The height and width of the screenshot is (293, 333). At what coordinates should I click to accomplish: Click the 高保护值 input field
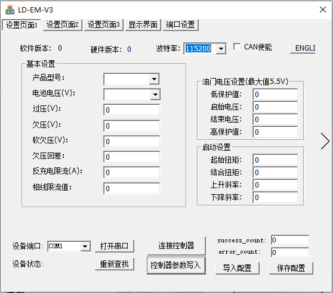click(275, 132)
